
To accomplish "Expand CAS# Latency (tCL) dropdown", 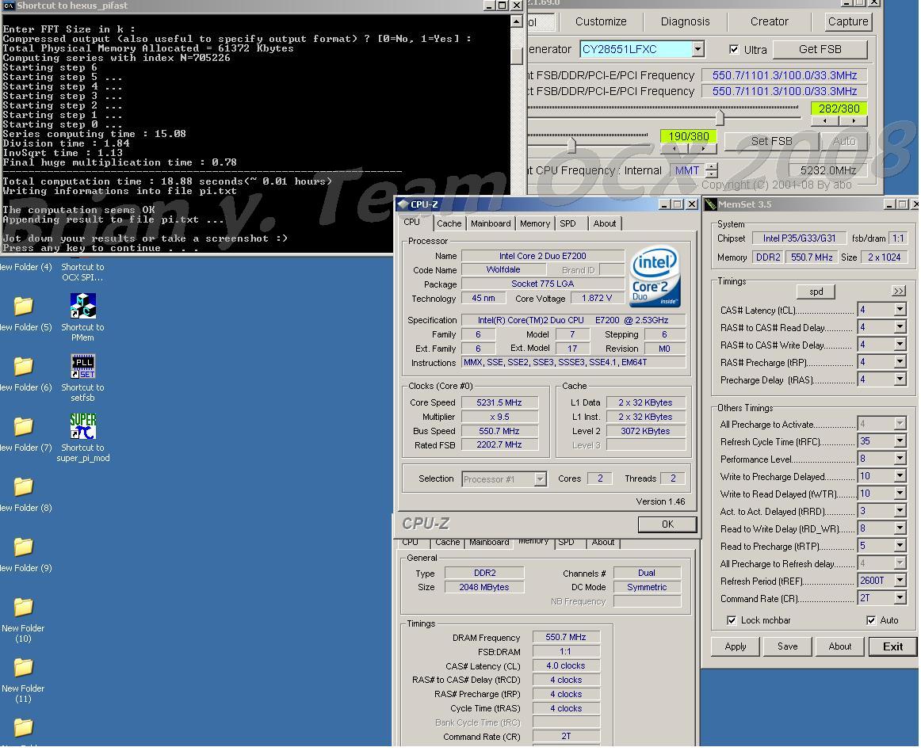I will click(x=900, y=310).
